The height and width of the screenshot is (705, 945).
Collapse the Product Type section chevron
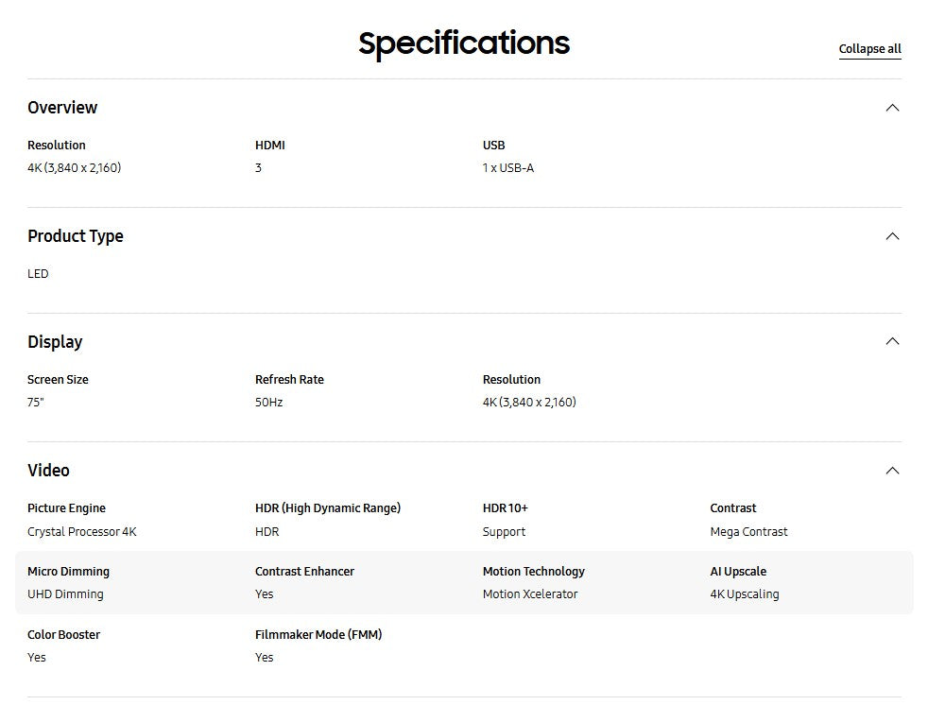[x=891, y=236]
